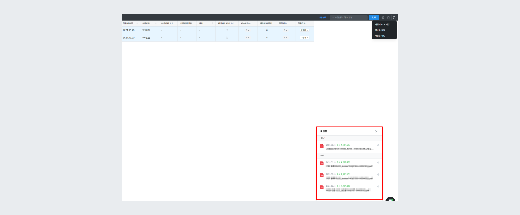Screen dimensions: 520x215
Task: Click 관리자 업로드 파일 icon in score-6 row
Action: pyautogui.click(x=227, y=30)
